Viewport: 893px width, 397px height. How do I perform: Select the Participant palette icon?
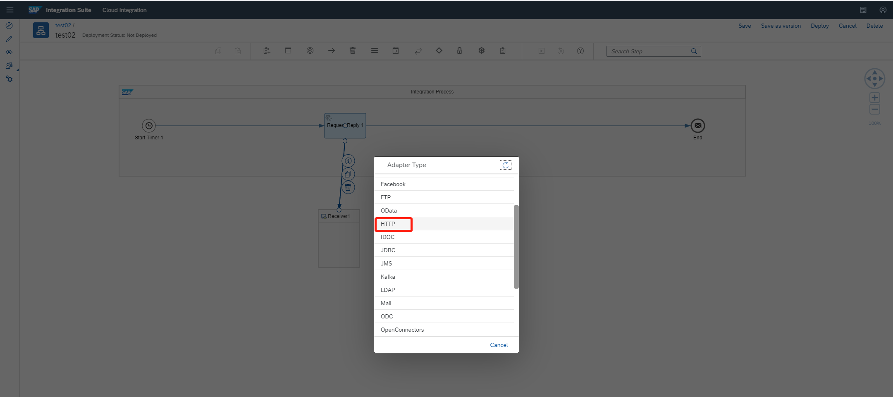click(x=267, y=50)
